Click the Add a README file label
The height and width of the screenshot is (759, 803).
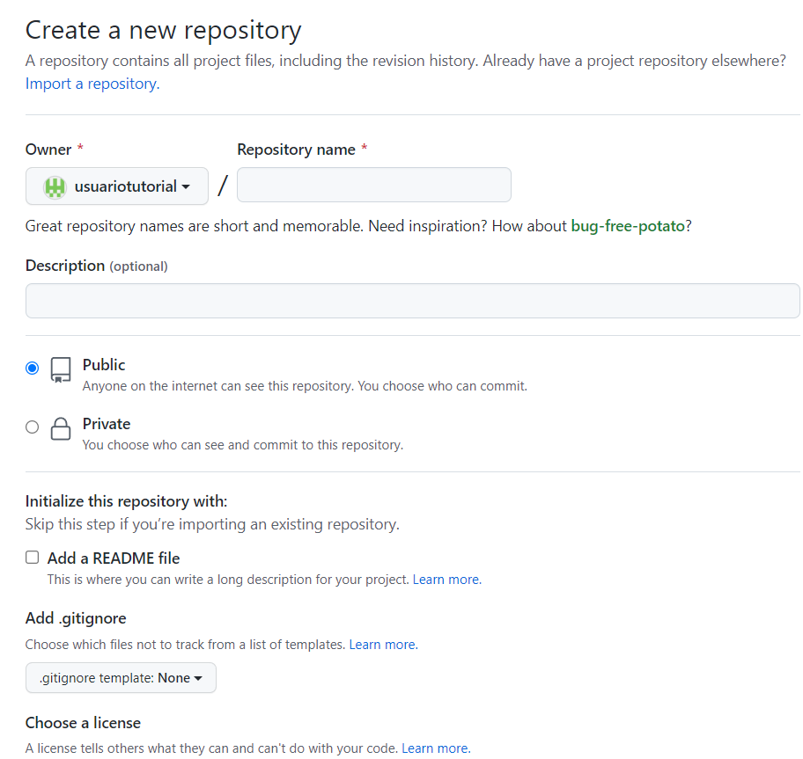point(114,558)
